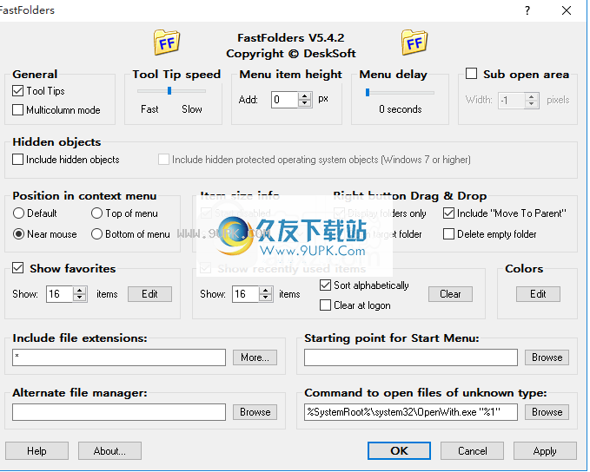This screenshot has width=590, height=472.
Task: Browse for an alternate file manager
Action: [x=255, y=412]
